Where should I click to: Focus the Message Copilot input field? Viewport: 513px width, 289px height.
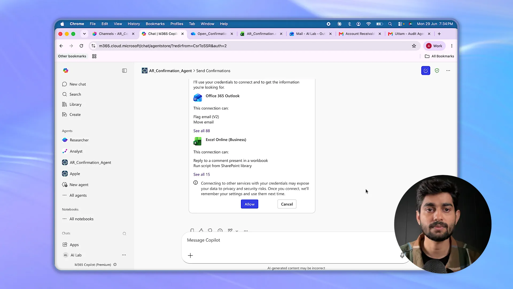[x=291, y=240]
